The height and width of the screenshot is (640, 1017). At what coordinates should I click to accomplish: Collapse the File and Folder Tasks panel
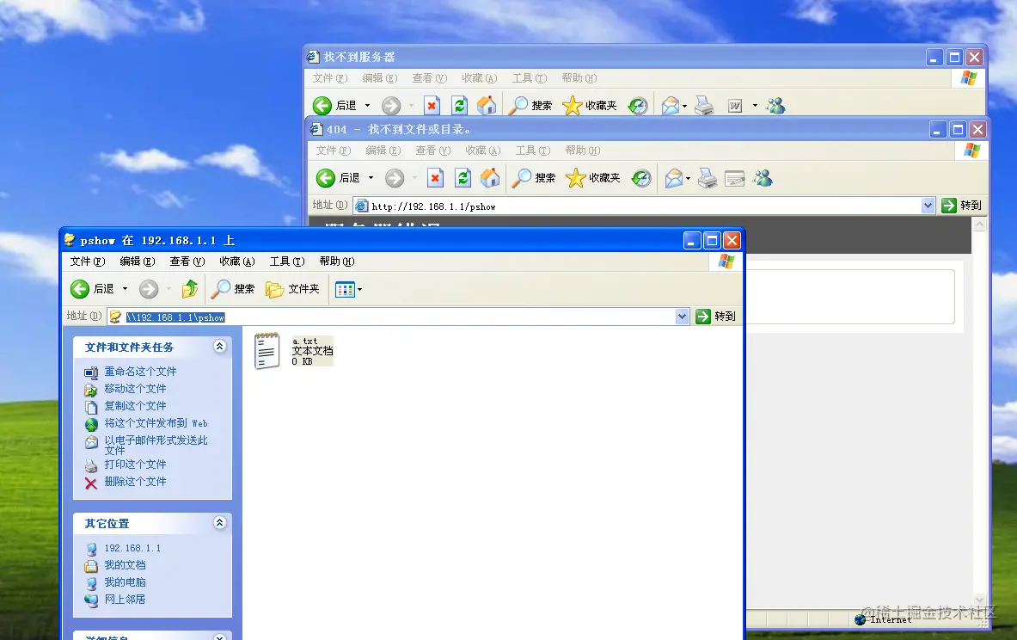point(220,347)
